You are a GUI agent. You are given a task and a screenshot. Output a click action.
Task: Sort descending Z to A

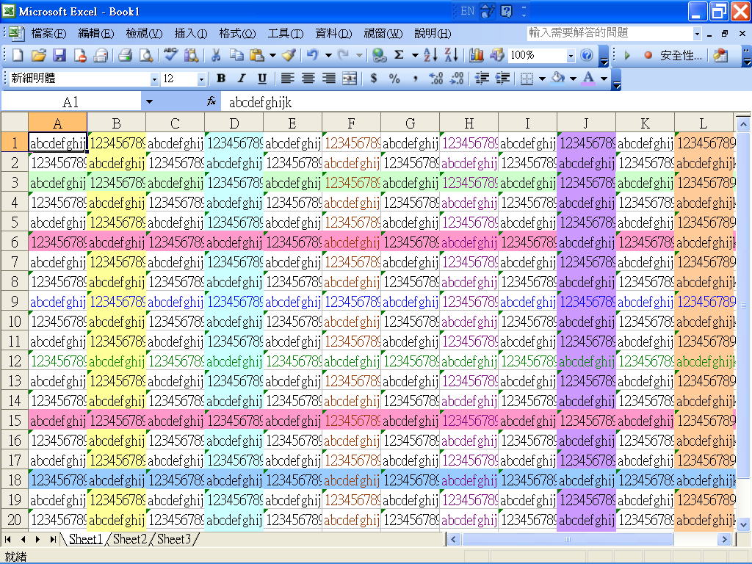point(452,56)
